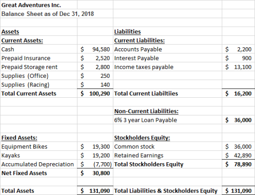
Task: Select the Kayaks amount 19,200
Action: [x=95, y=155]
